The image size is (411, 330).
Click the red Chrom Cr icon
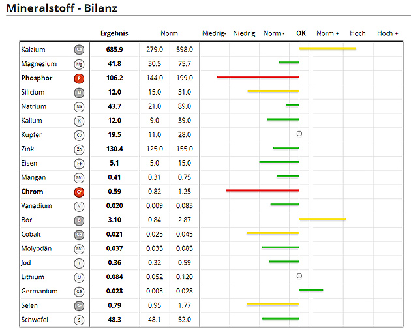79,192
